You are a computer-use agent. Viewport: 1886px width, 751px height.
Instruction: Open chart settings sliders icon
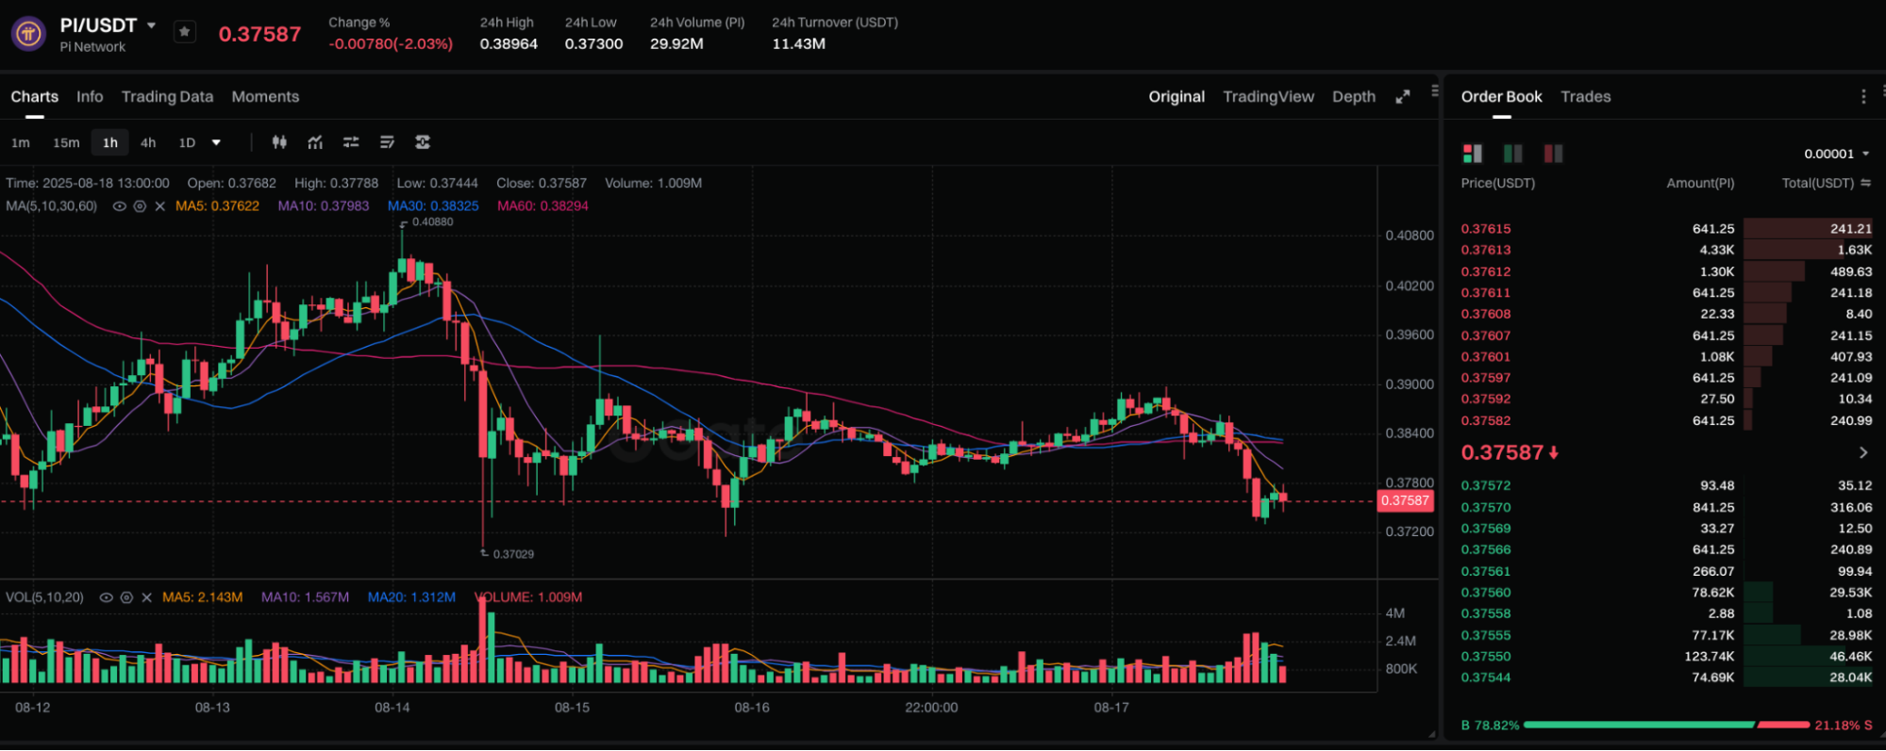click(351, 142)
